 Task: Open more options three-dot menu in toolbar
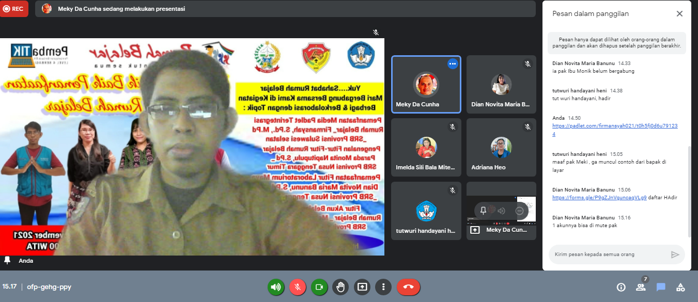click(383, 287)
